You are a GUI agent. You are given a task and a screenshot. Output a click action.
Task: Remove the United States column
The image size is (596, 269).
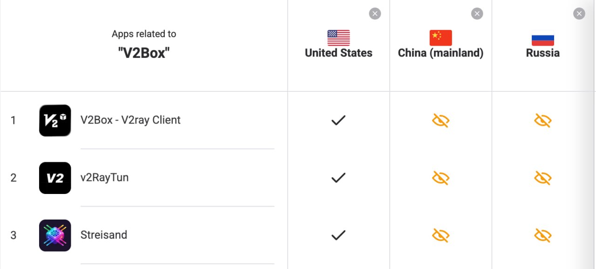(375, 14)
